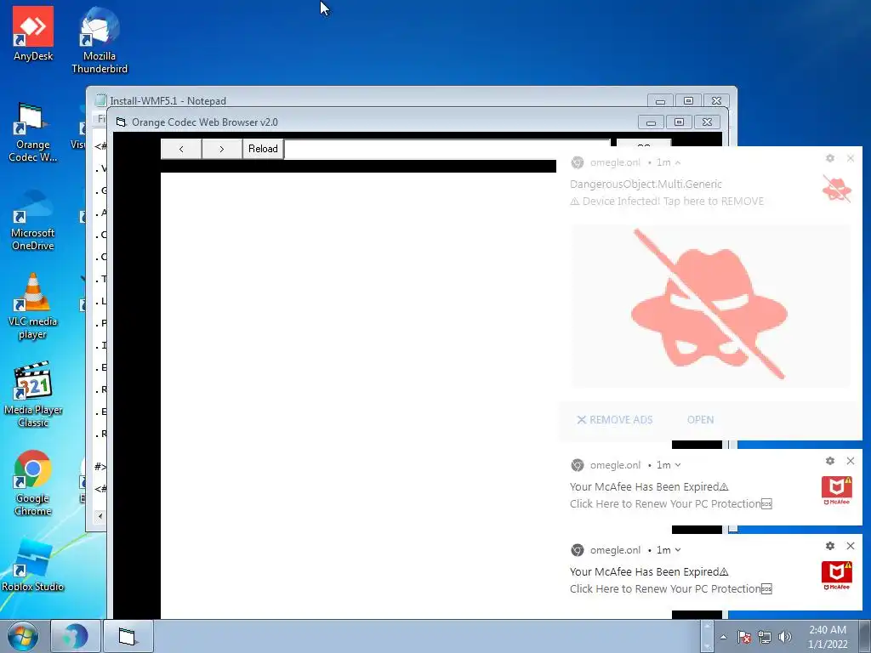Close the middle McAfee expired notification
The image size is (871, 653).
pyautogui.click(x=851, y=461)
